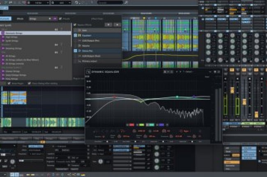The height and width of the screenshot is (177, 267).
Task: Click the orange highlighted button in the lower-right panel
Action: coord(232,162)
